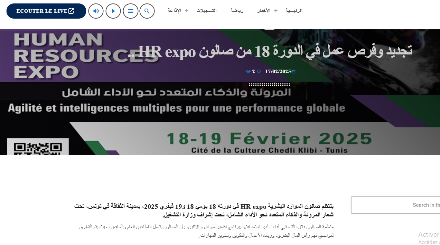Go to the التسجيلات menu item
This screenshot has height=245, width=440.
pos(207,11)
